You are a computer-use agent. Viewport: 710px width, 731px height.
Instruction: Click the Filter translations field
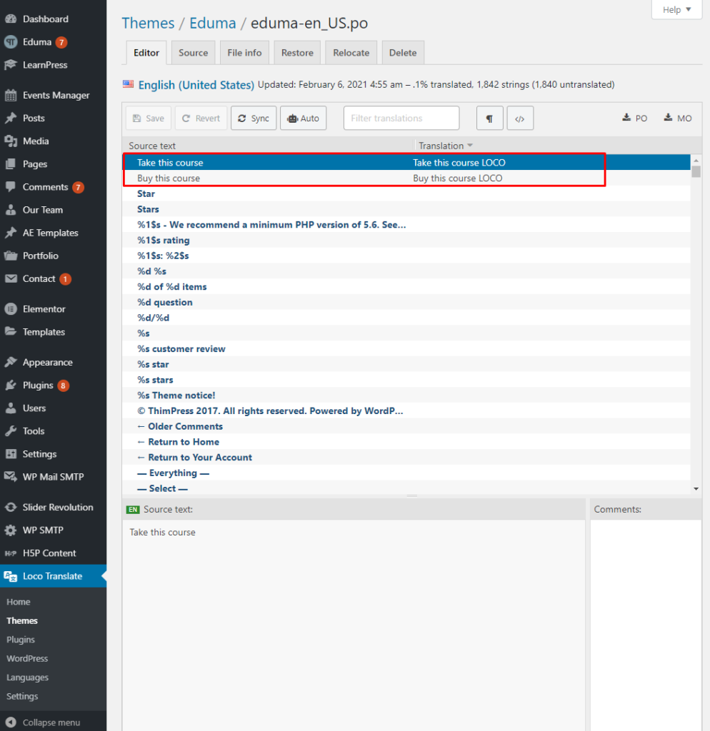click(401, 118)
